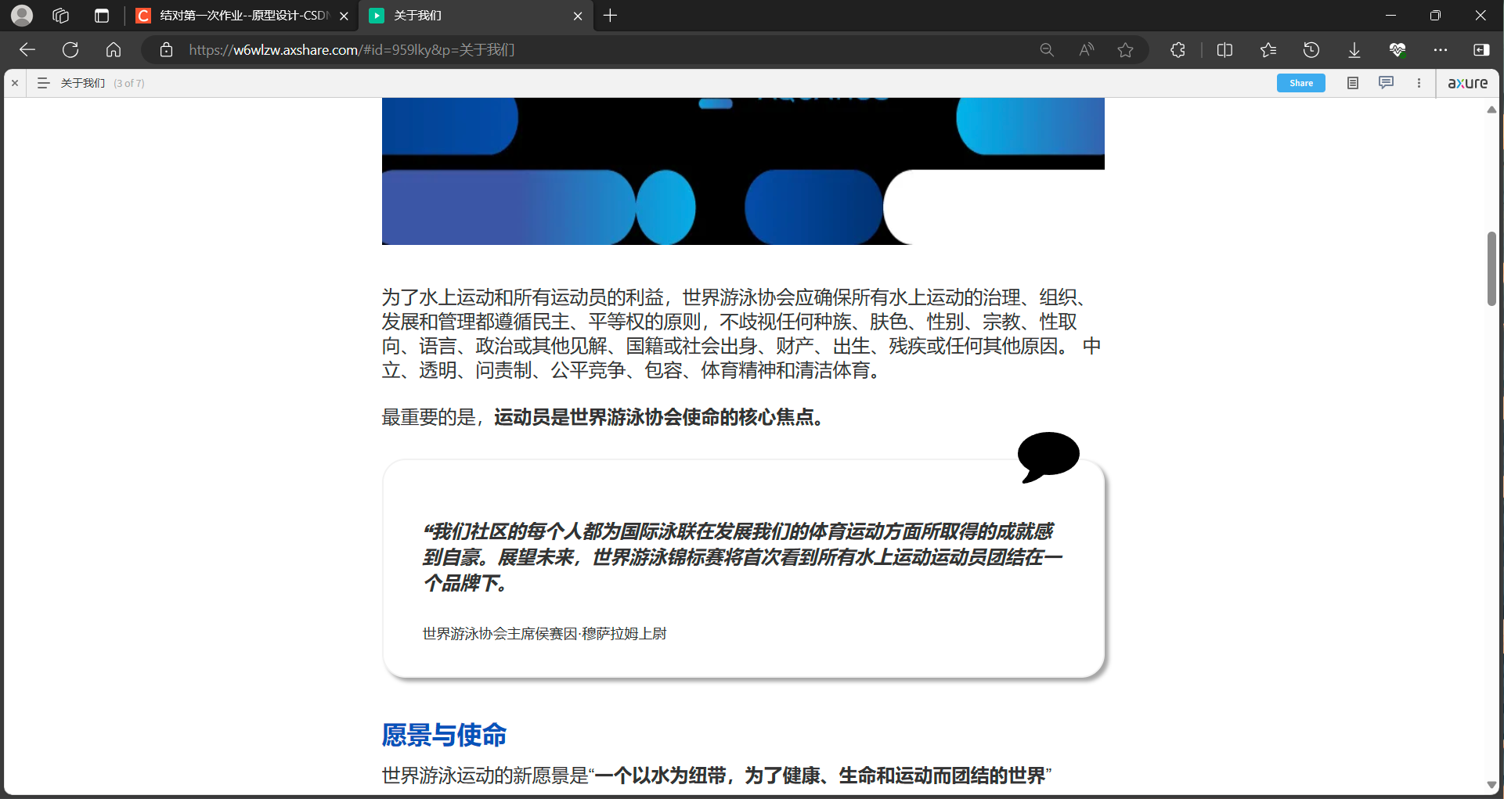Click the axure logo
Screen dimensions: 1504x799
tap(1468, 83)
